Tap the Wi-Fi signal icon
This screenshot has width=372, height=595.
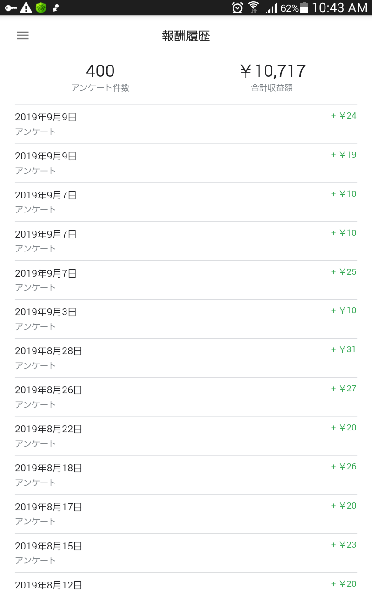point(253,8)
